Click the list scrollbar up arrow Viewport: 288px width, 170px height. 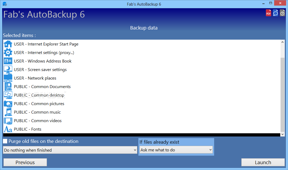(282, 42)
